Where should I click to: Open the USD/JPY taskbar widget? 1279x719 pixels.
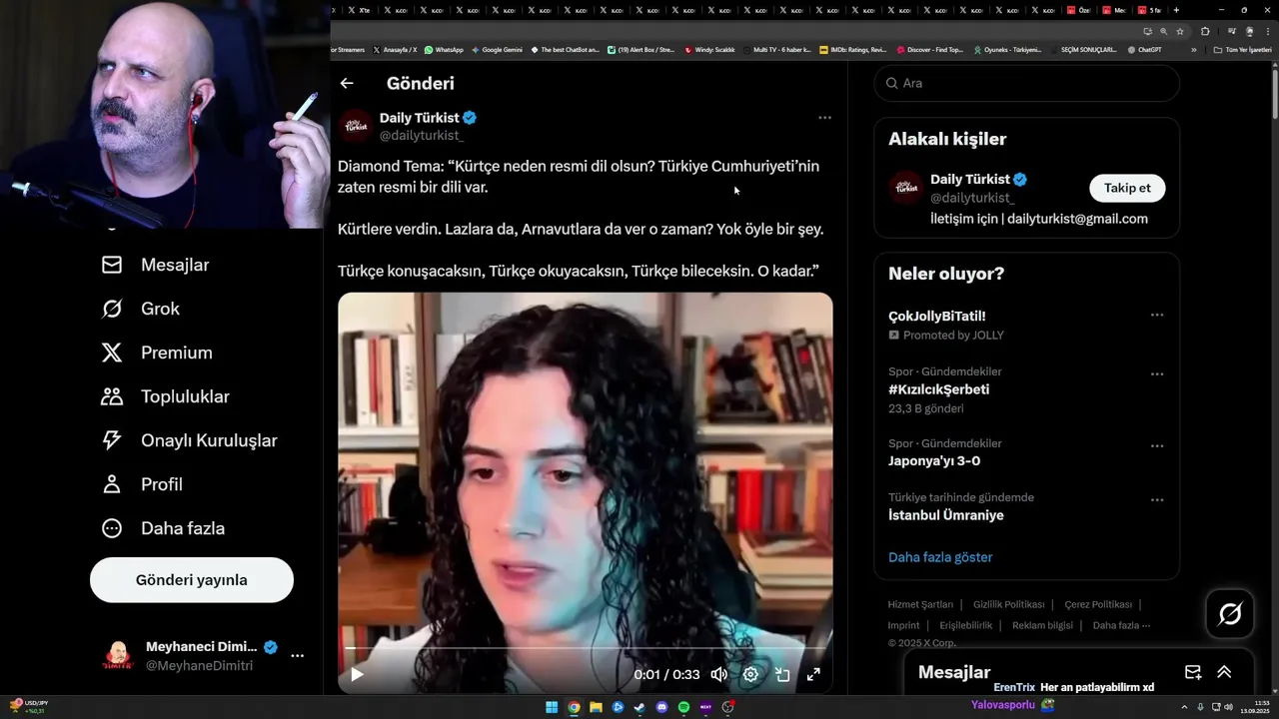27,707
